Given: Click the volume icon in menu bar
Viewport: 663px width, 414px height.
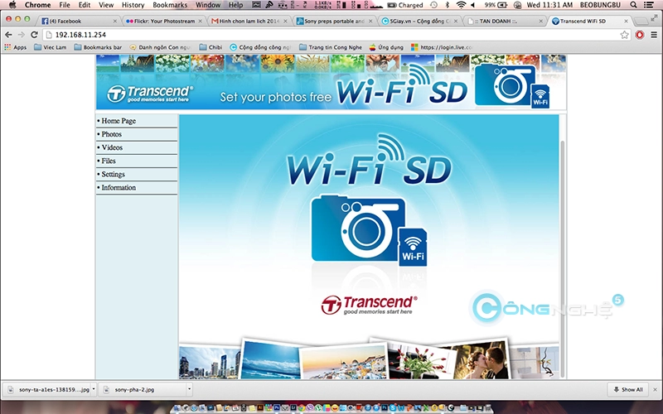Looking at the screenshot, I should coord(472,5).
